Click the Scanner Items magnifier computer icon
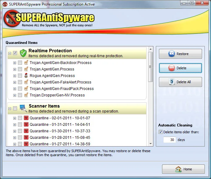 click(x=23, y=108)
